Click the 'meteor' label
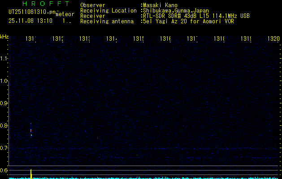The height and width of the screenshot is (179, 282). click(x=65, y=14)
